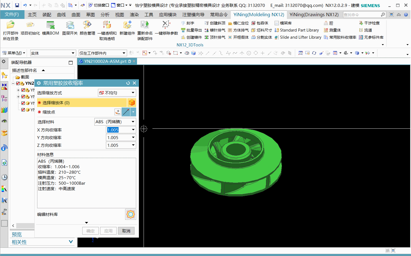Open the 实体 selection filter dropdown

pos(53,53)
